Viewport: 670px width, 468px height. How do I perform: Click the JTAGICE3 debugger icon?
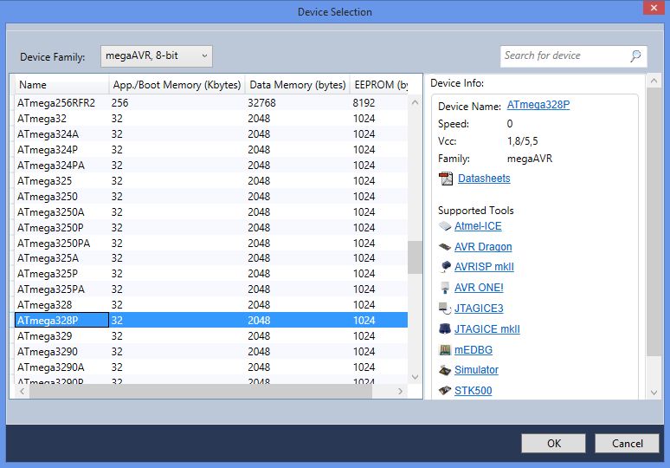coord(445,309)
